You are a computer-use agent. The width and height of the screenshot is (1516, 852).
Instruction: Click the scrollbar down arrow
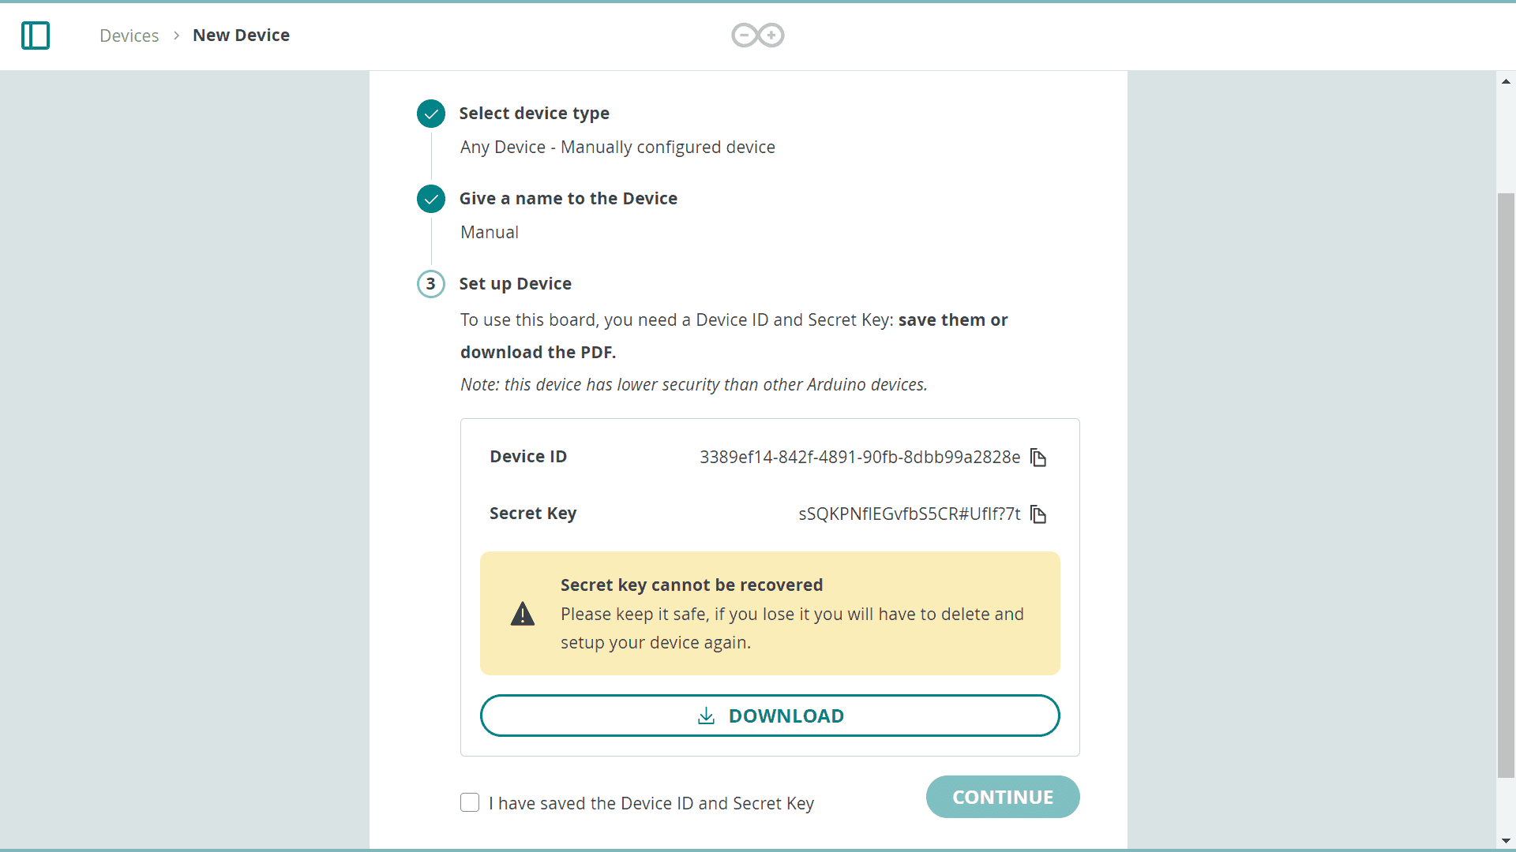pyautogui.click(x=1506, y=841)
